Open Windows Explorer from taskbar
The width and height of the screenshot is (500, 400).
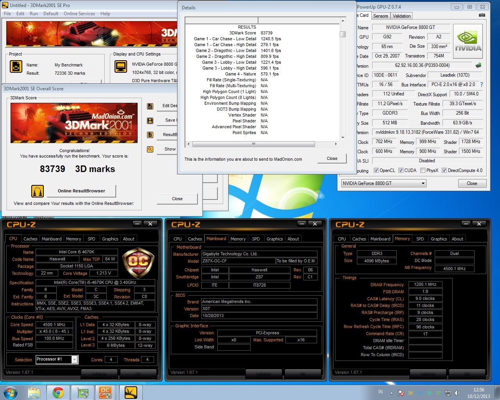(34, 392)
